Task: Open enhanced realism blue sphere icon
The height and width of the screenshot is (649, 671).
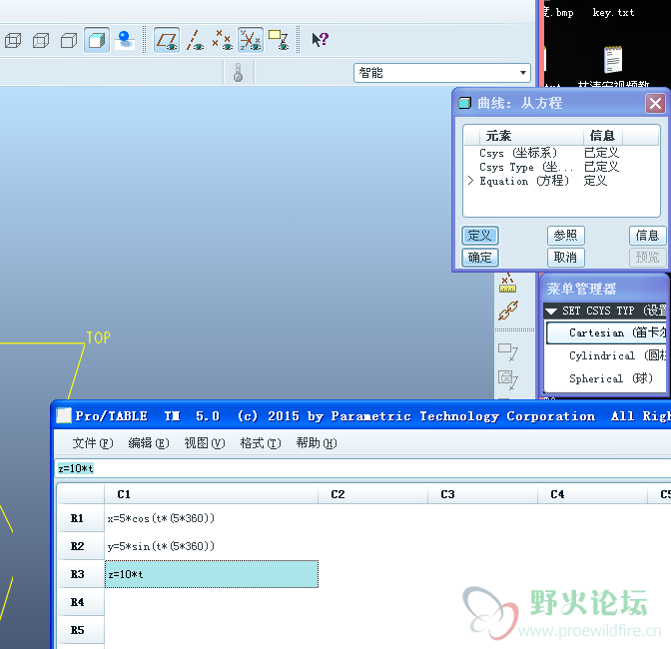Action: 125,41
